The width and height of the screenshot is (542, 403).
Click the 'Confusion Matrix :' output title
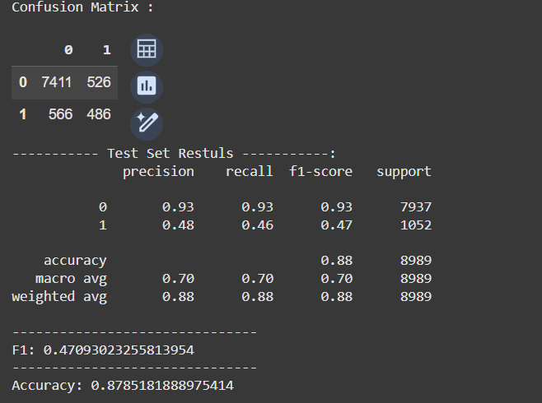coord(82,7)
